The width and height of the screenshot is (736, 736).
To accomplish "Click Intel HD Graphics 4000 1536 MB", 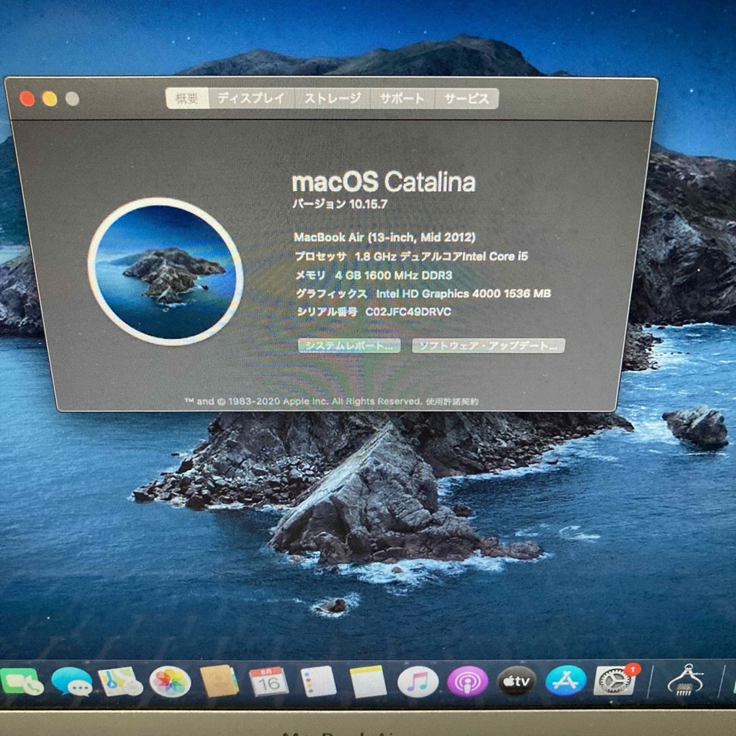I will 463,294.
